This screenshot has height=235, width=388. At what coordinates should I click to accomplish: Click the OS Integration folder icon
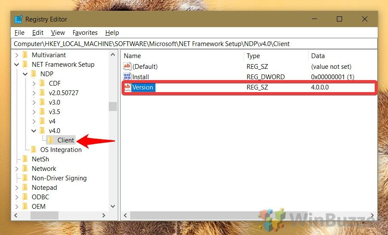point(34,150)
